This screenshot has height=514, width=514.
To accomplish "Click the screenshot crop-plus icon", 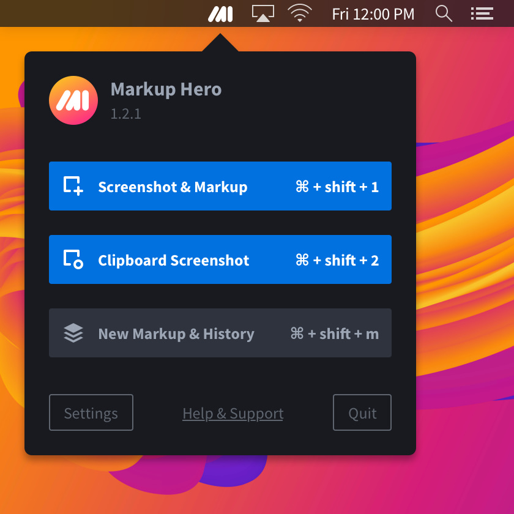I will point(73,186).
